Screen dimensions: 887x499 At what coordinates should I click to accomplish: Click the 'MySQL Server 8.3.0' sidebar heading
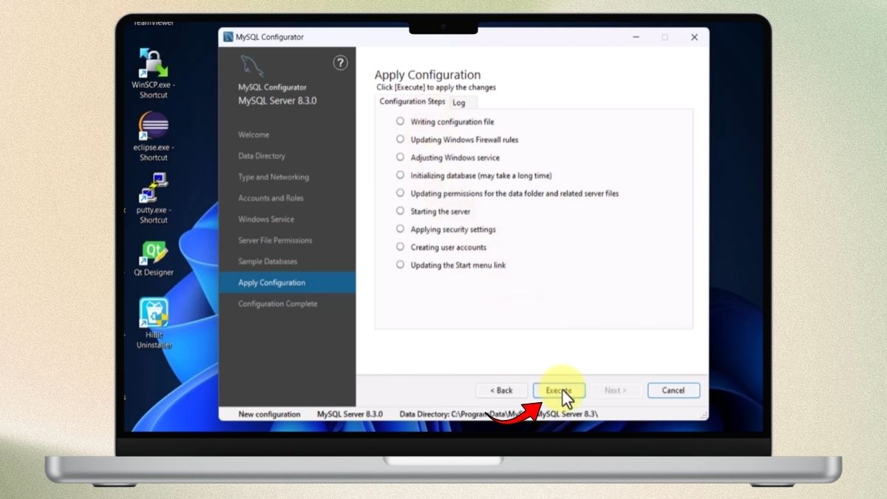coord(277,101)
